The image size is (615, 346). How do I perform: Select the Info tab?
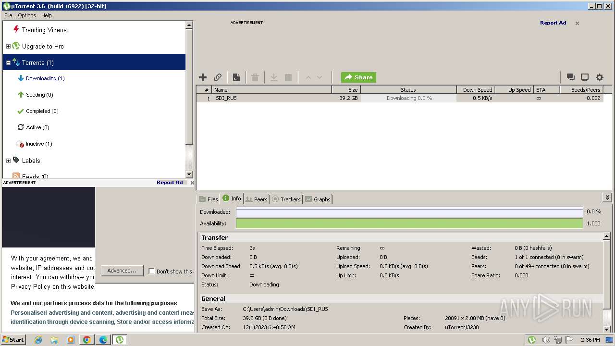pos(232,198)
